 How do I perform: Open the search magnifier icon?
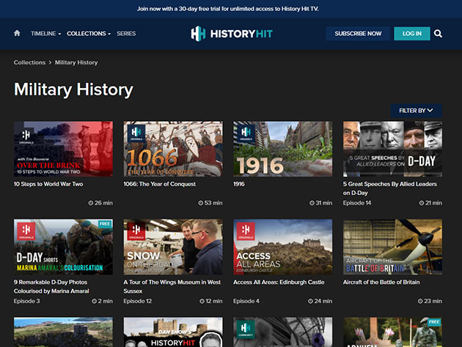point(438,34)
